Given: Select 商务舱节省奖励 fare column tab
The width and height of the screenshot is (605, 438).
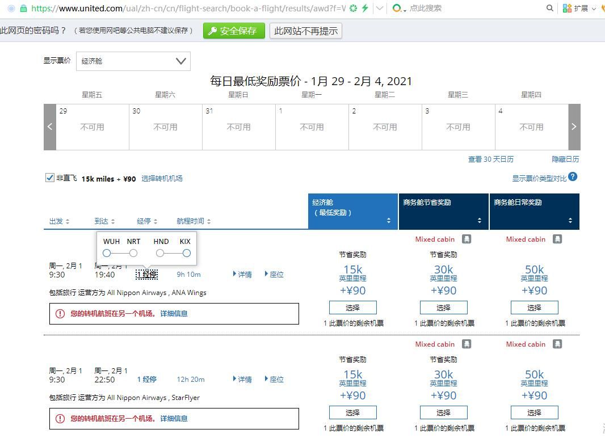Looking at the screenshot, I should [x=443, y=211].
